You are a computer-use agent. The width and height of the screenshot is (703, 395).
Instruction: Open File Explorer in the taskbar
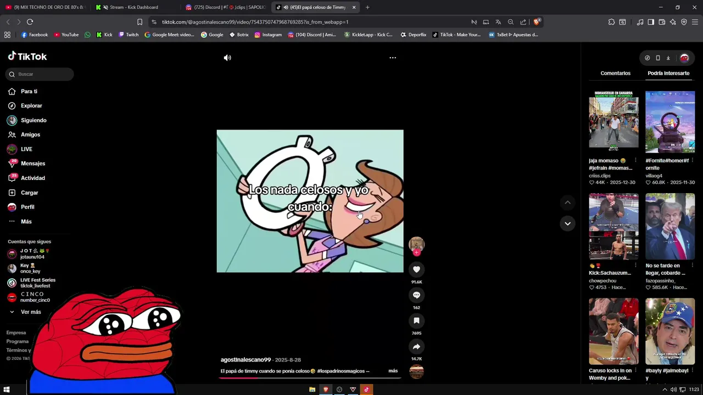[x=312, y=390]
